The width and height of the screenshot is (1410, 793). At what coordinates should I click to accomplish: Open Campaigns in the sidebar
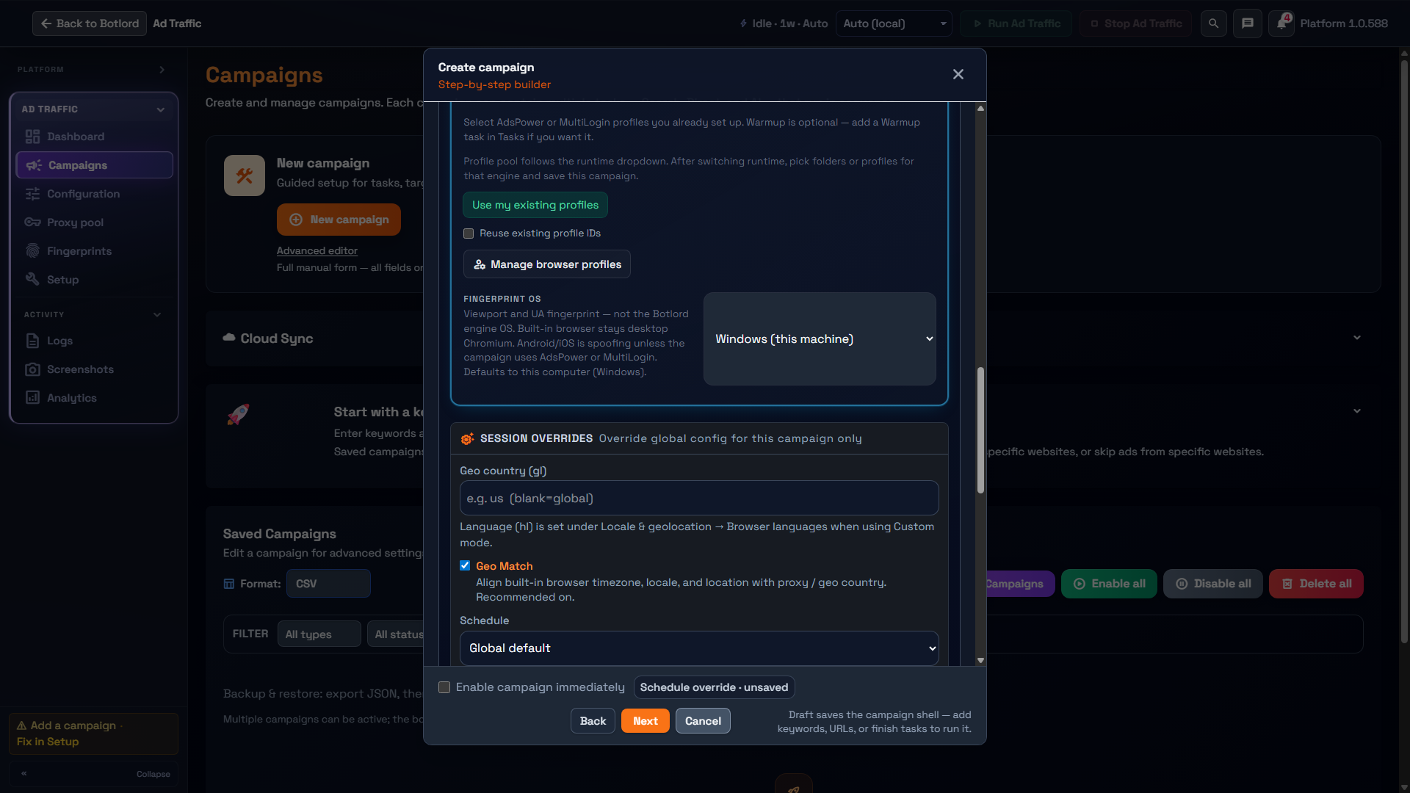pos(95,165)
